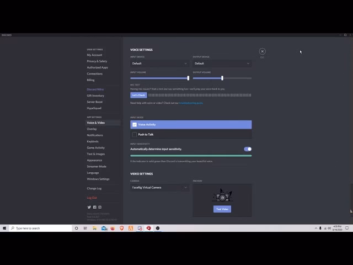Open Server Boost settings

pyautogui.click(x=95, y=102)
